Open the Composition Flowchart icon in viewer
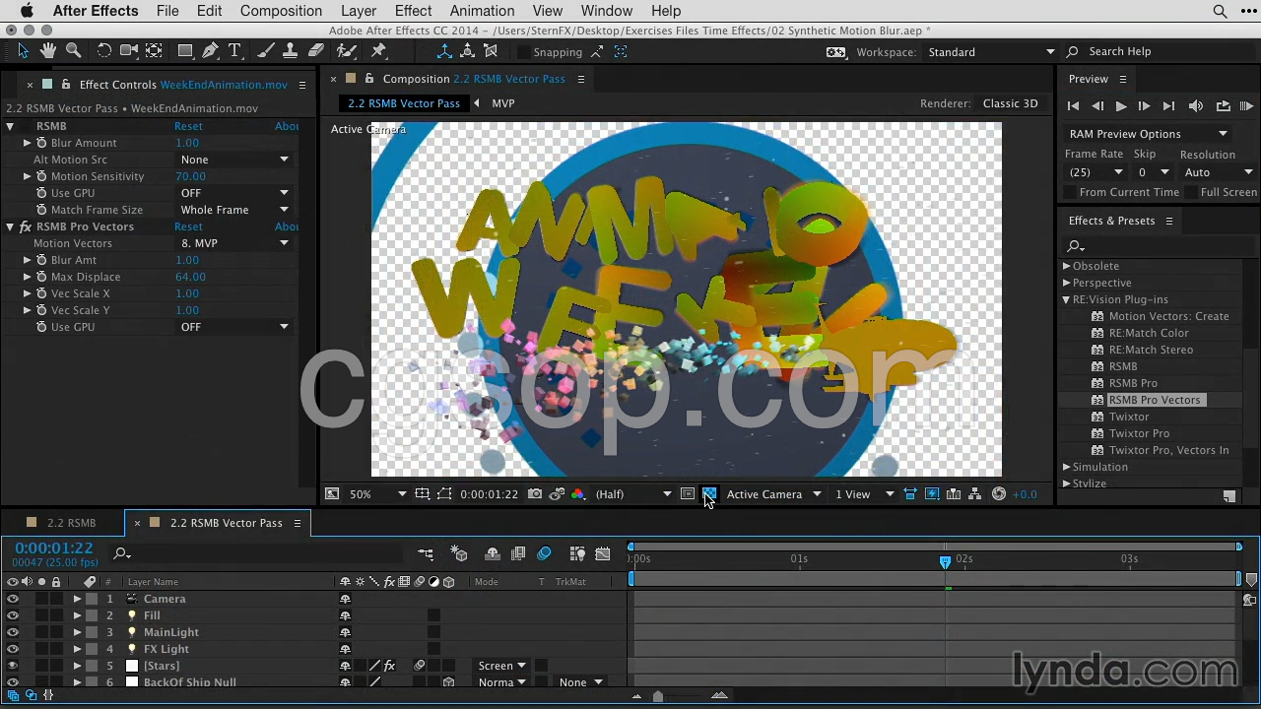This screenshot has width=1261, height=709. 975,494
